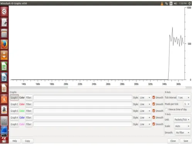The image size is (193, 147).
Task: Click the Save button
Action: (186, 141)
